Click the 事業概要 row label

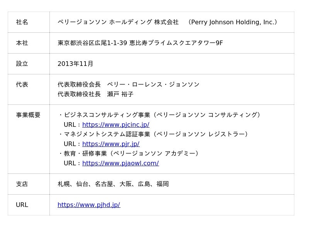28,115
